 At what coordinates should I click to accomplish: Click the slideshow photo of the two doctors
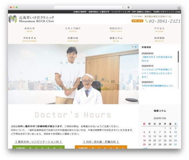tap(73, 74)
